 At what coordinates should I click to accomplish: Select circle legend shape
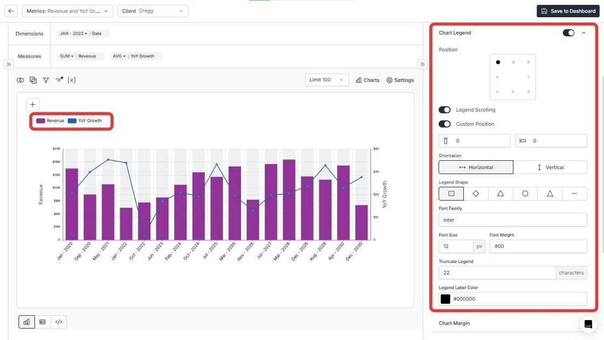(525, 194)
